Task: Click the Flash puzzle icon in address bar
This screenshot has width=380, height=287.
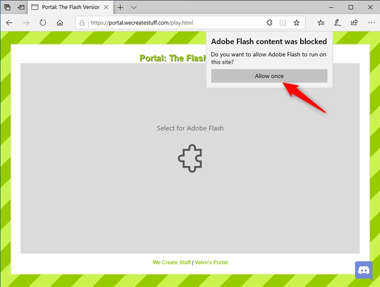Action: click(x=269, y=23)
